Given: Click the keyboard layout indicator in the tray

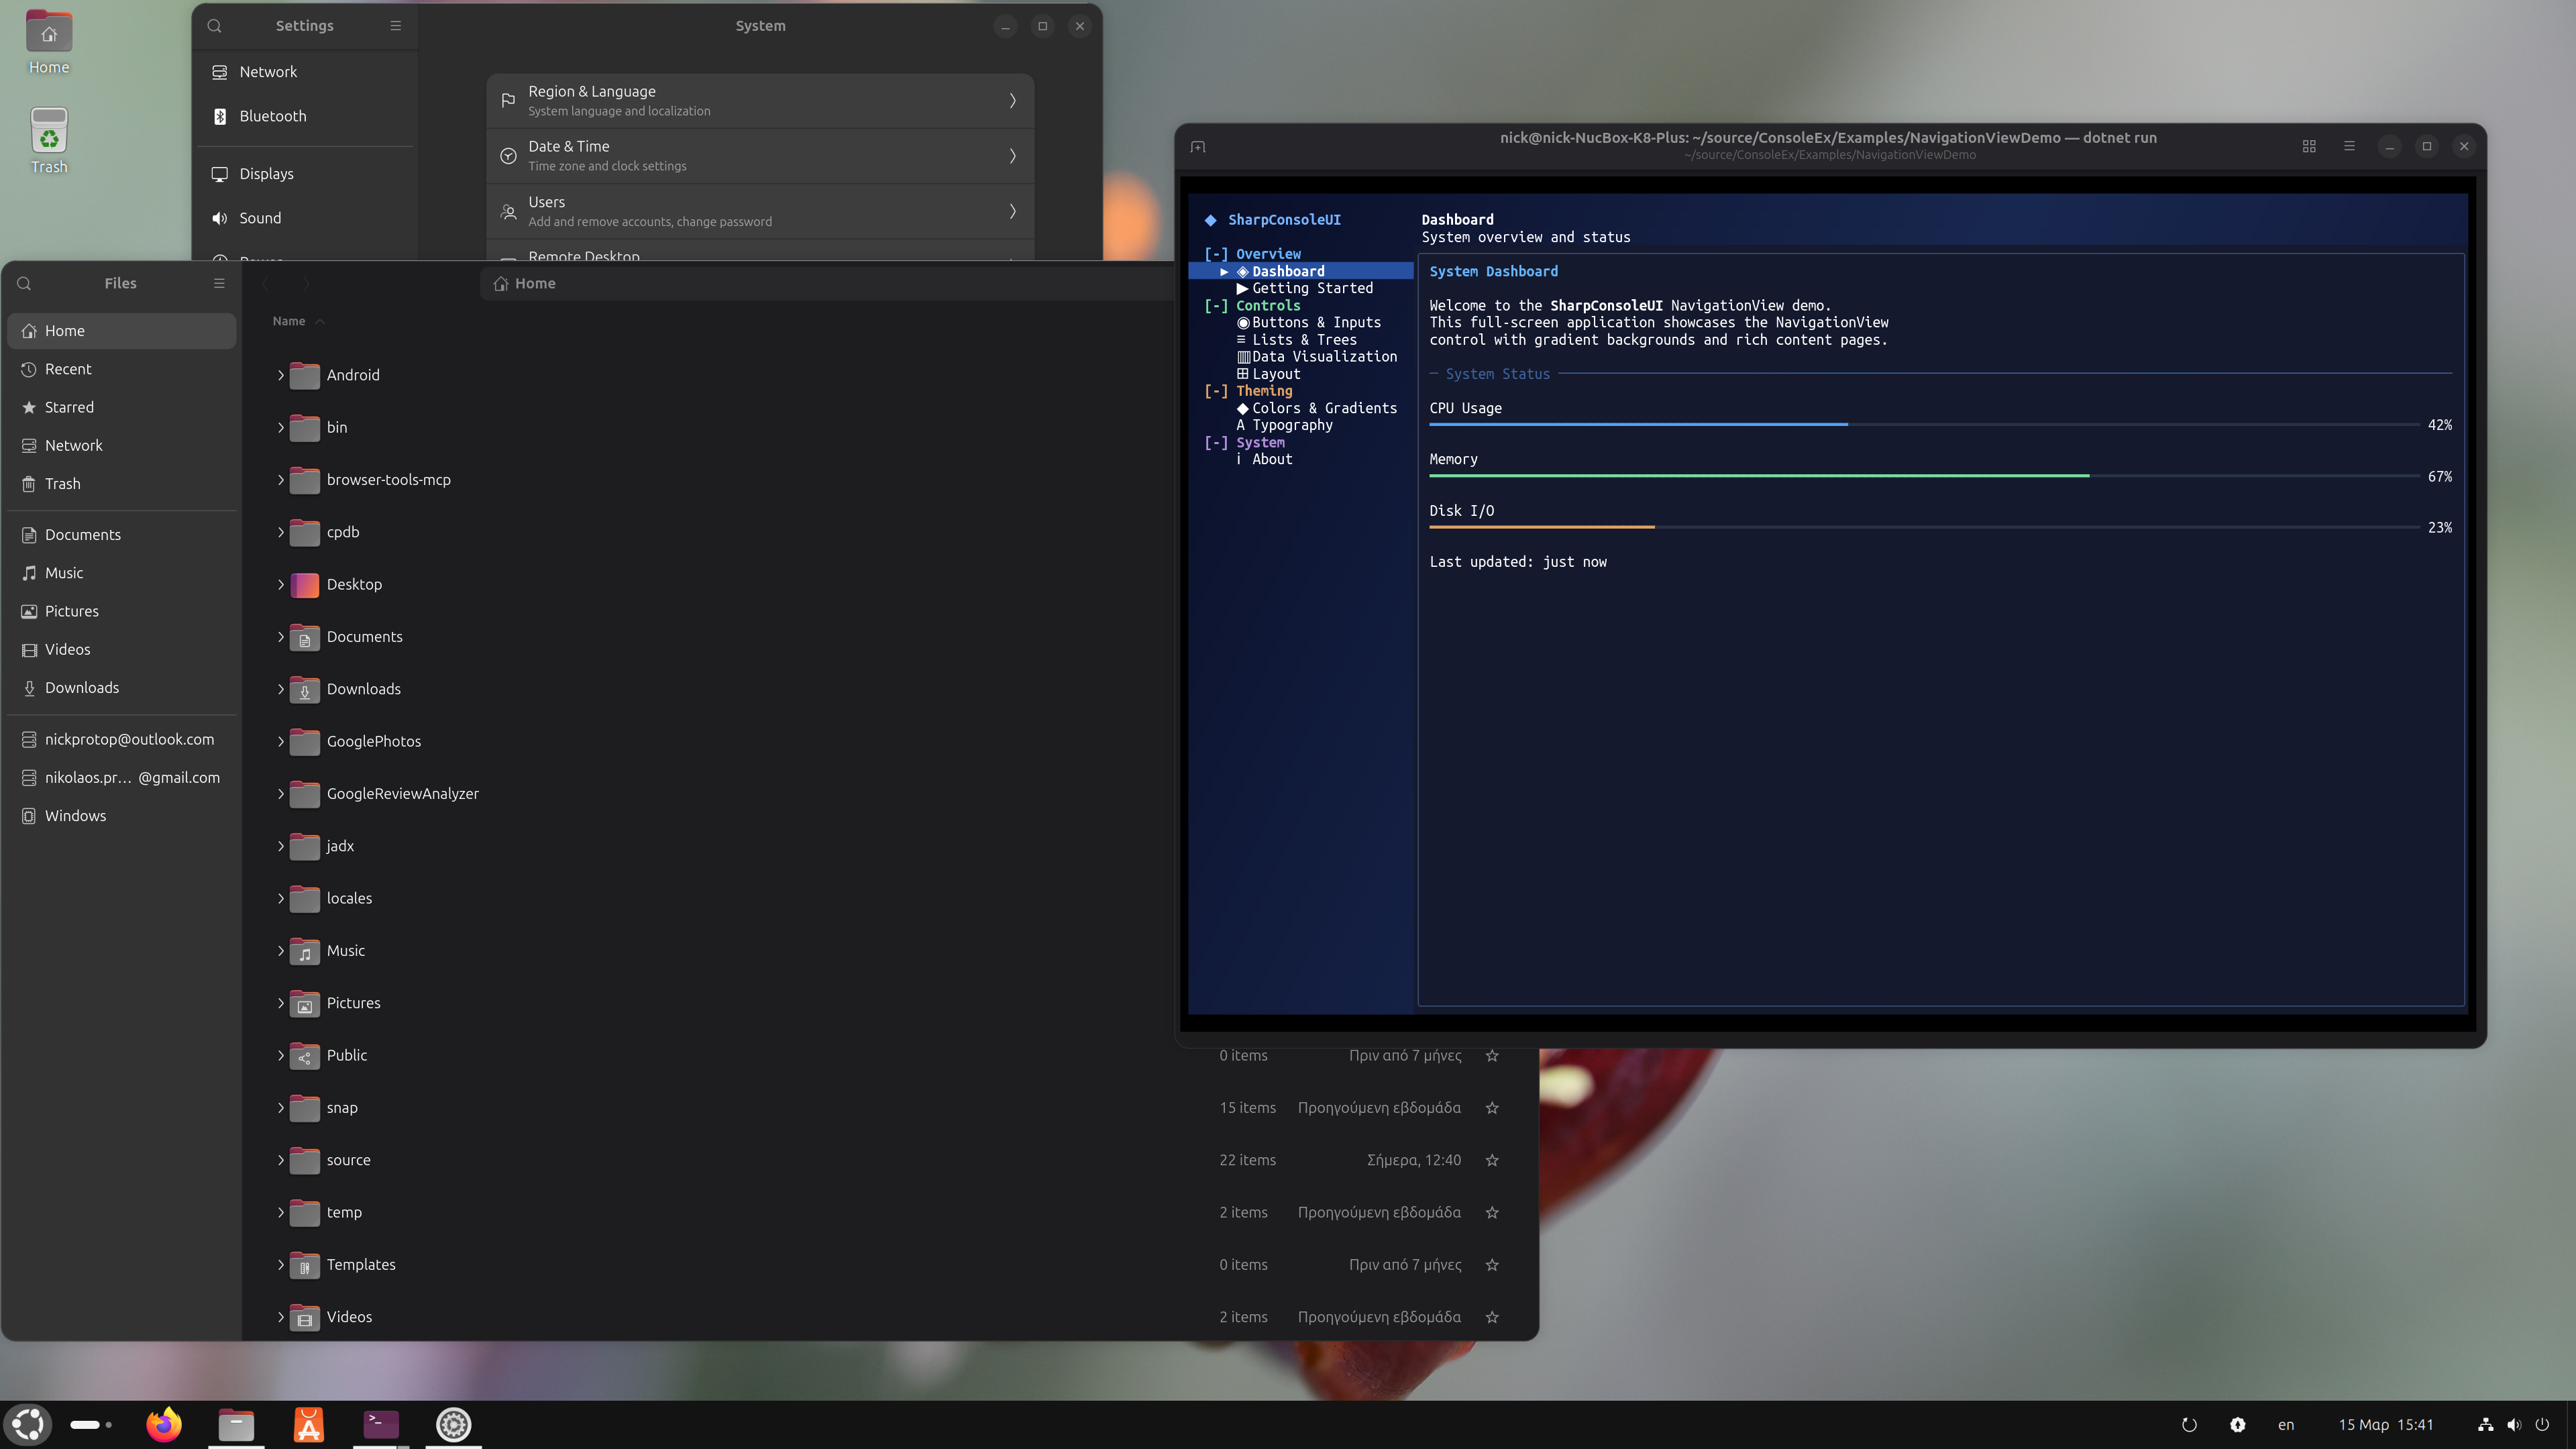Looking at the screenshot, I should 2286,1424.
